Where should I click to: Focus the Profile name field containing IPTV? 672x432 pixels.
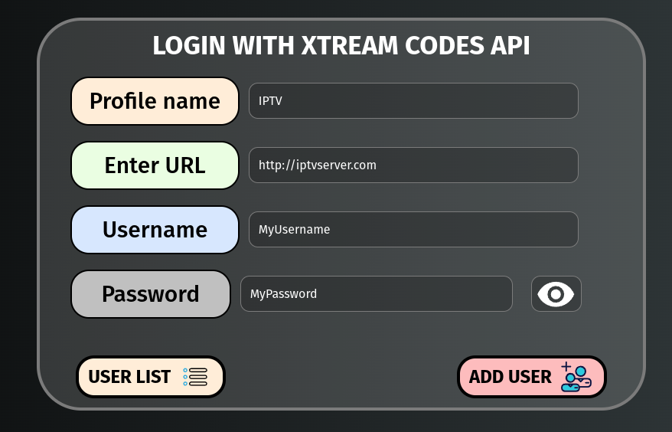pyautogui.click(x=413, y=101)
